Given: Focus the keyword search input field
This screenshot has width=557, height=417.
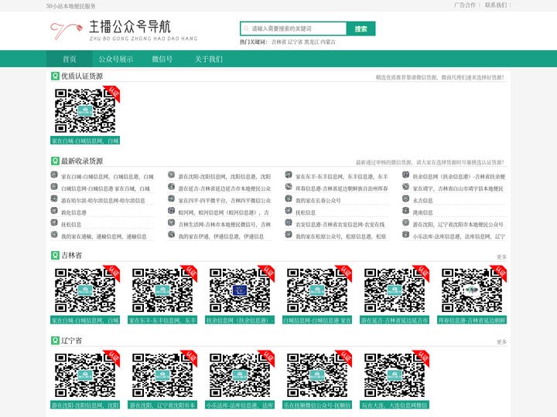Looking at the screenshot, I should click(x=293, y=29).
